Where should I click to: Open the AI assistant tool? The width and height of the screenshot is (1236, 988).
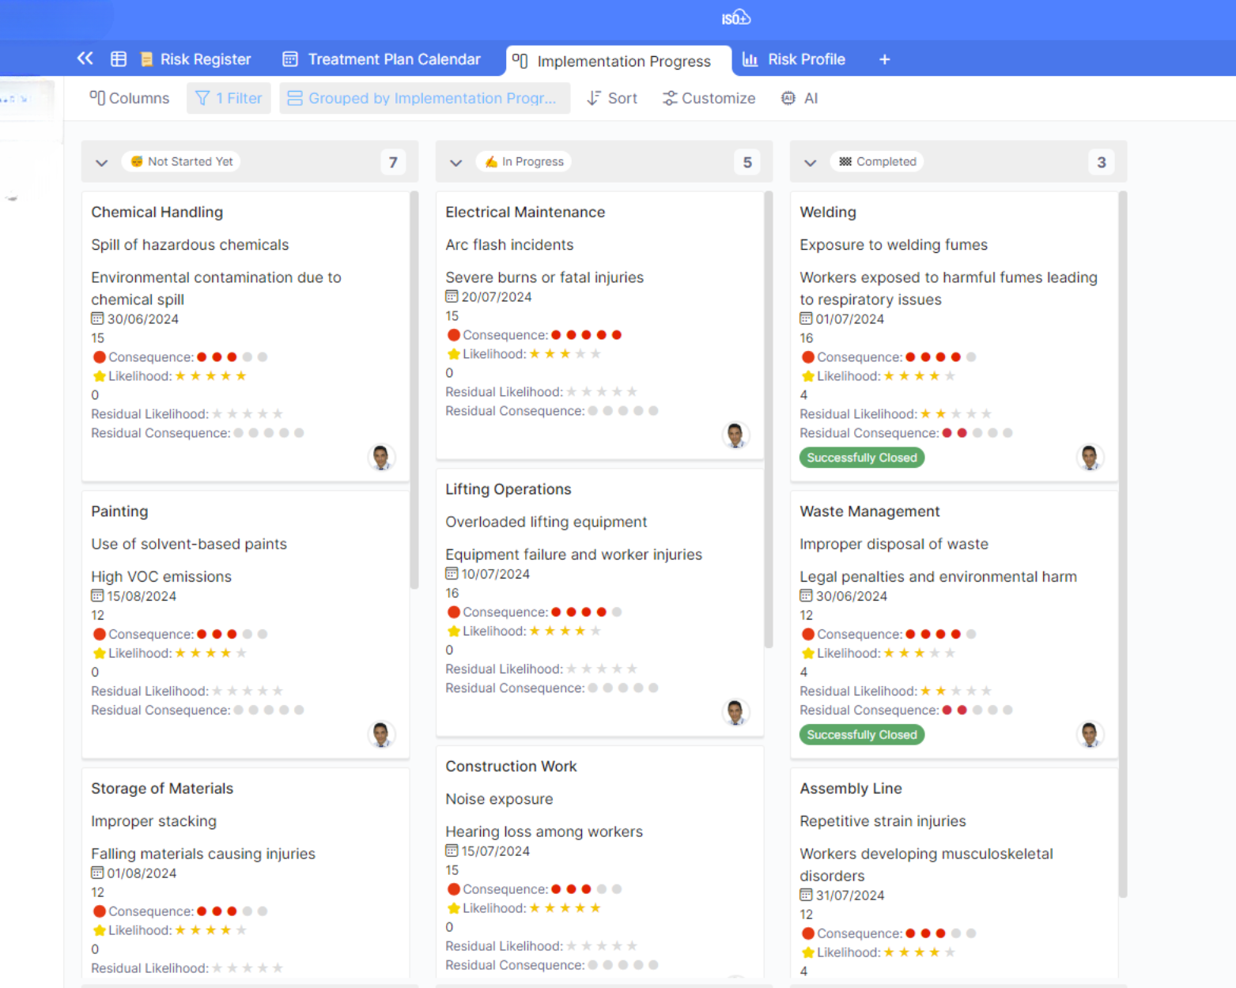point(799,98)
